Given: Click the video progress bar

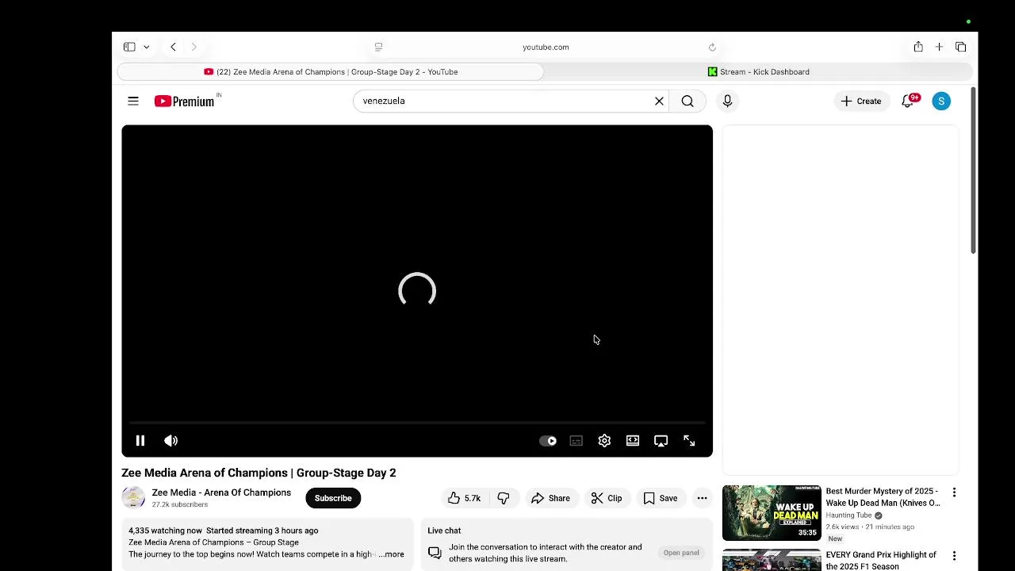Looking at the screenshot, I should coord(417,423).
